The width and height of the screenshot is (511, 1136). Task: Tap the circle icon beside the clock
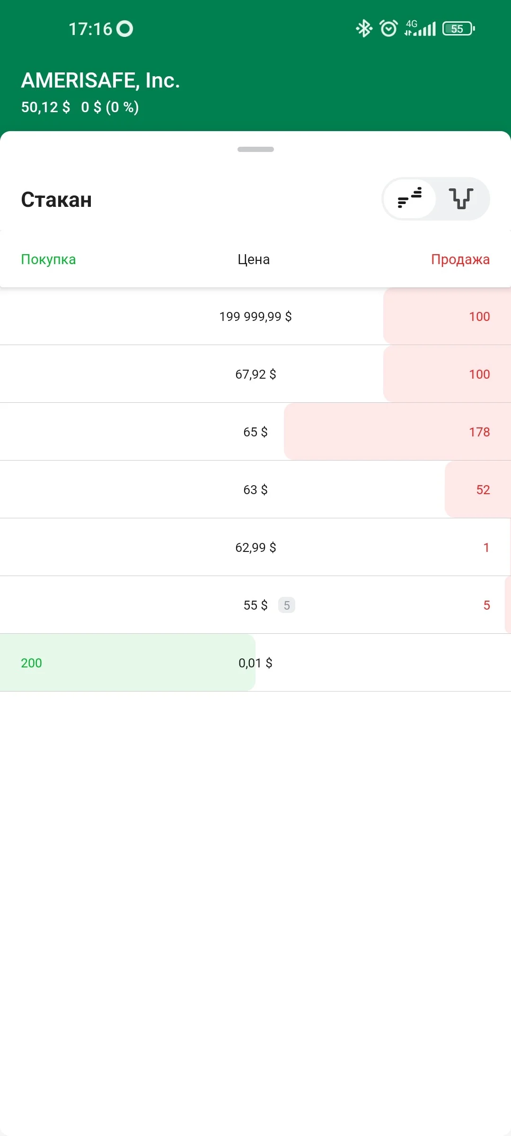(125, 29)
